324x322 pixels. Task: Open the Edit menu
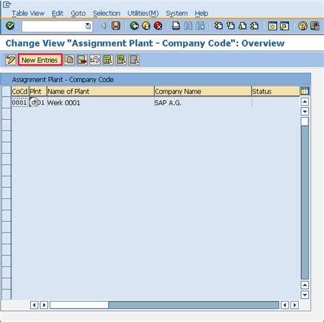pyautogui.click(x=57, y=13)
